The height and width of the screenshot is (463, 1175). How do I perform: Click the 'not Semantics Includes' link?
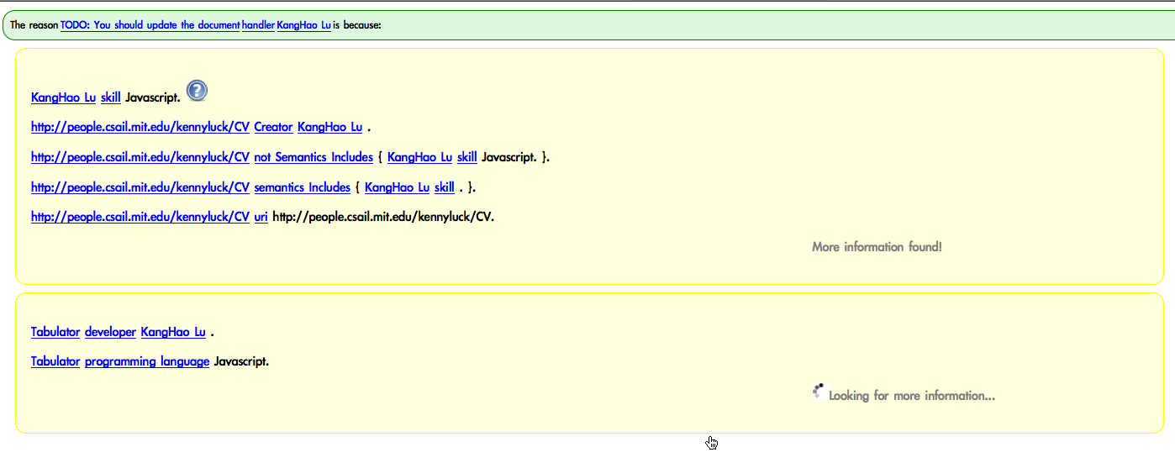click(x=313, y=157)
